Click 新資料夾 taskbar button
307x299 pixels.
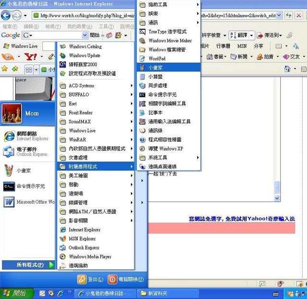tap(168, 293)
